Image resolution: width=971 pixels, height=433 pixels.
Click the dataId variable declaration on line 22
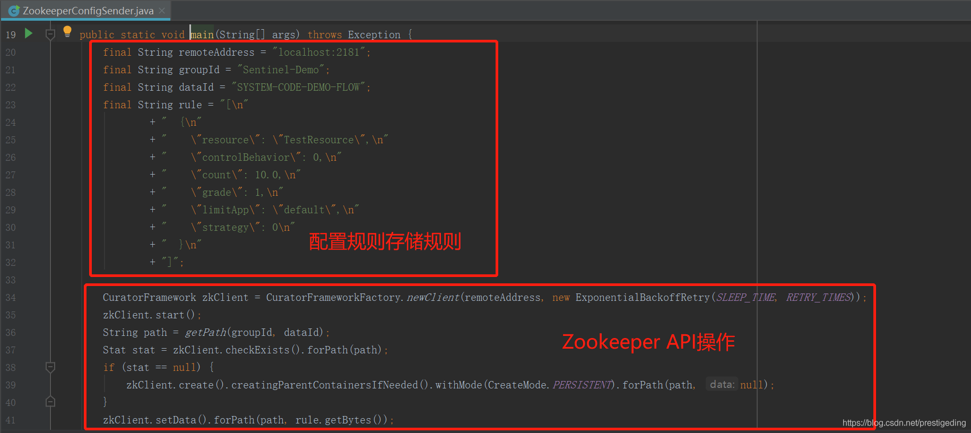click(196, 87)
